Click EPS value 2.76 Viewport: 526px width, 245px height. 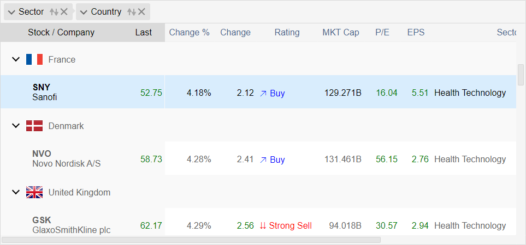coord(420,160)
